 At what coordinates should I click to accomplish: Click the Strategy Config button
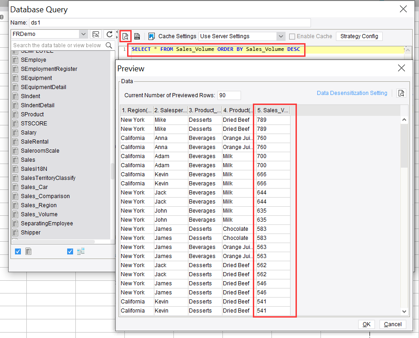(x=359, y=36)
